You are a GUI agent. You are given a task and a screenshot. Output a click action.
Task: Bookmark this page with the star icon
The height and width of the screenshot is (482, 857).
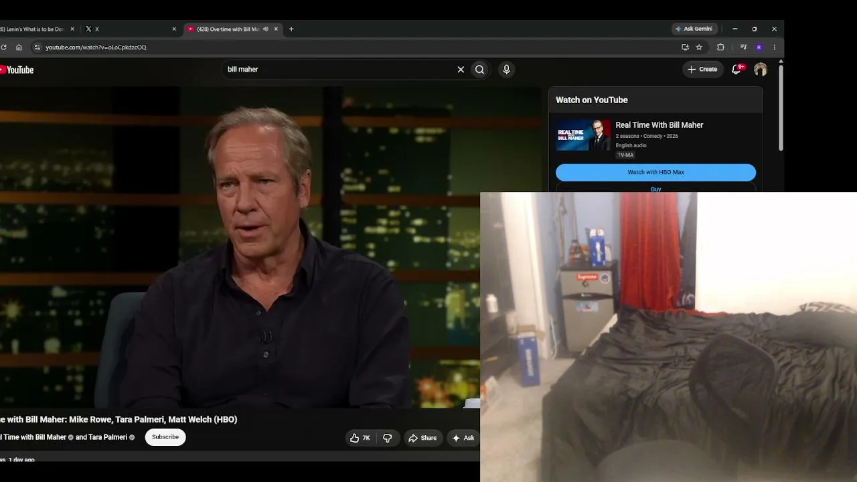pyautogui.click(x=699, y=48)
